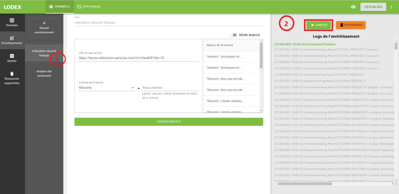
Task: Open the three-dot more menu
Action: click(x=391, y=7)
